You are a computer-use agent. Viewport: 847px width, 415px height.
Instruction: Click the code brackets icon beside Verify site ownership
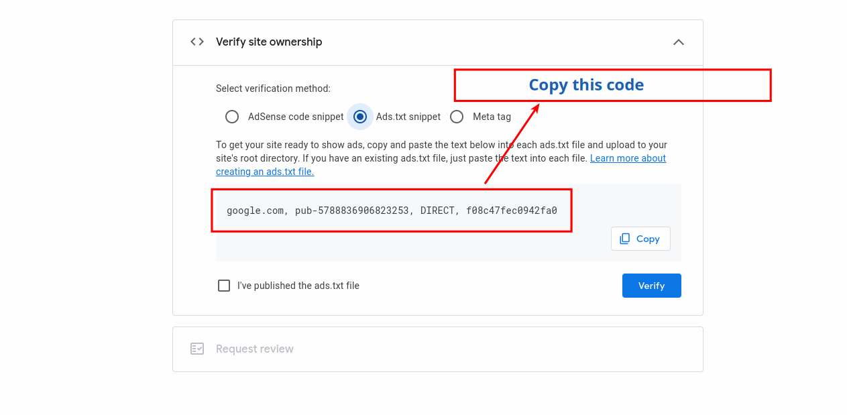tap(197, 42)
